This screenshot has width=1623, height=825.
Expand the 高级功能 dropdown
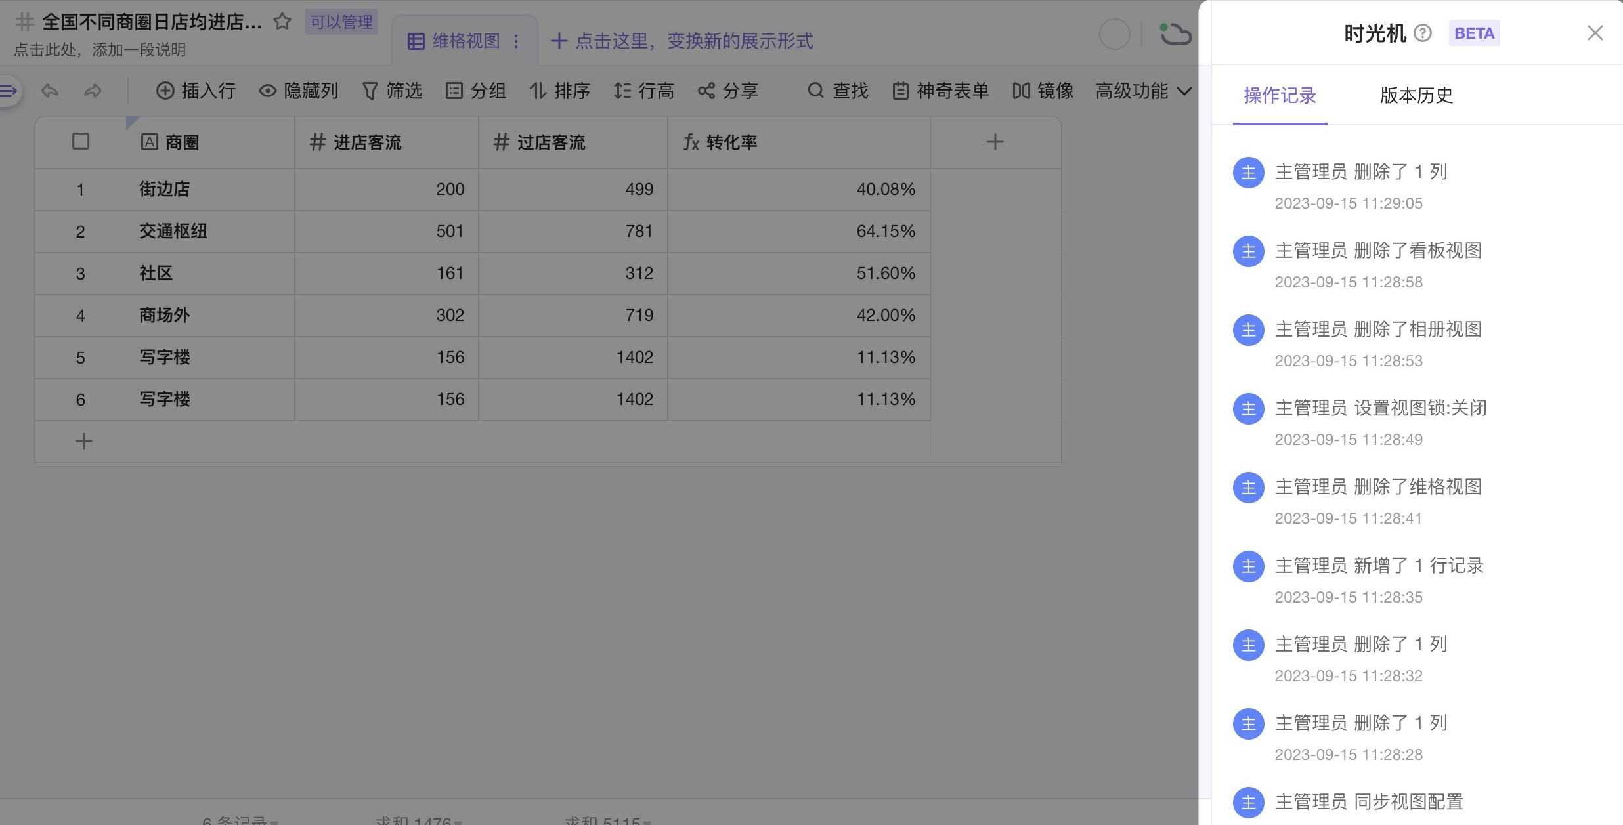click(x=1143, y=91)
